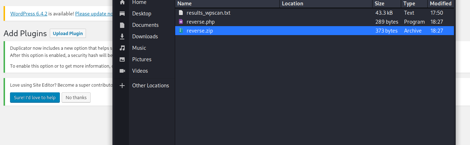Click the Documents icon in sidebar
470x145 pixels.
[122, 25]
